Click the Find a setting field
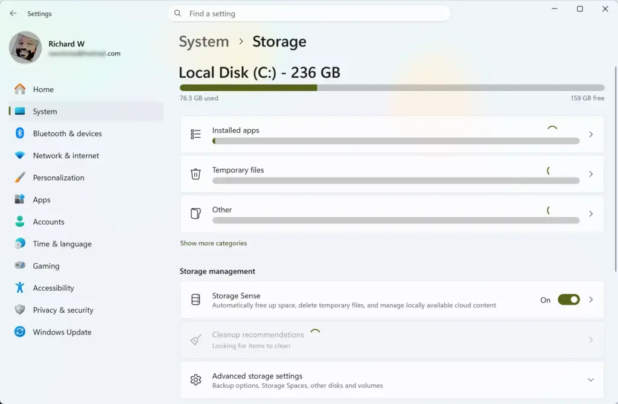This screenshot has width=618, height=404. click(310, 13)
